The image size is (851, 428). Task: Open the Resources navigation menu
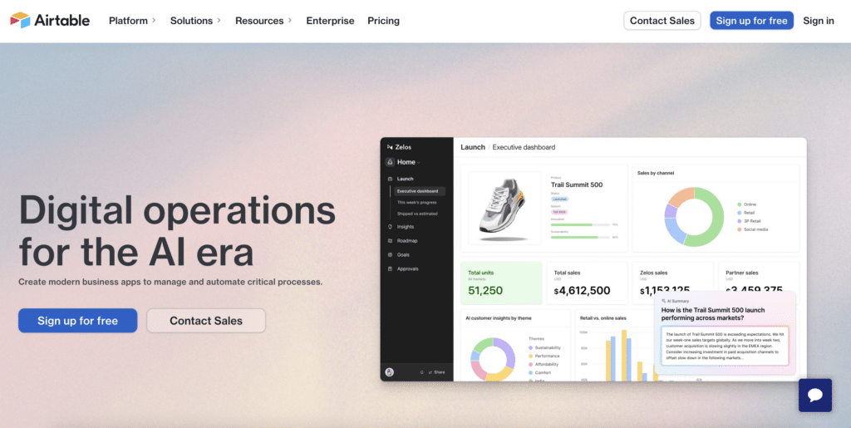[263, 21]
